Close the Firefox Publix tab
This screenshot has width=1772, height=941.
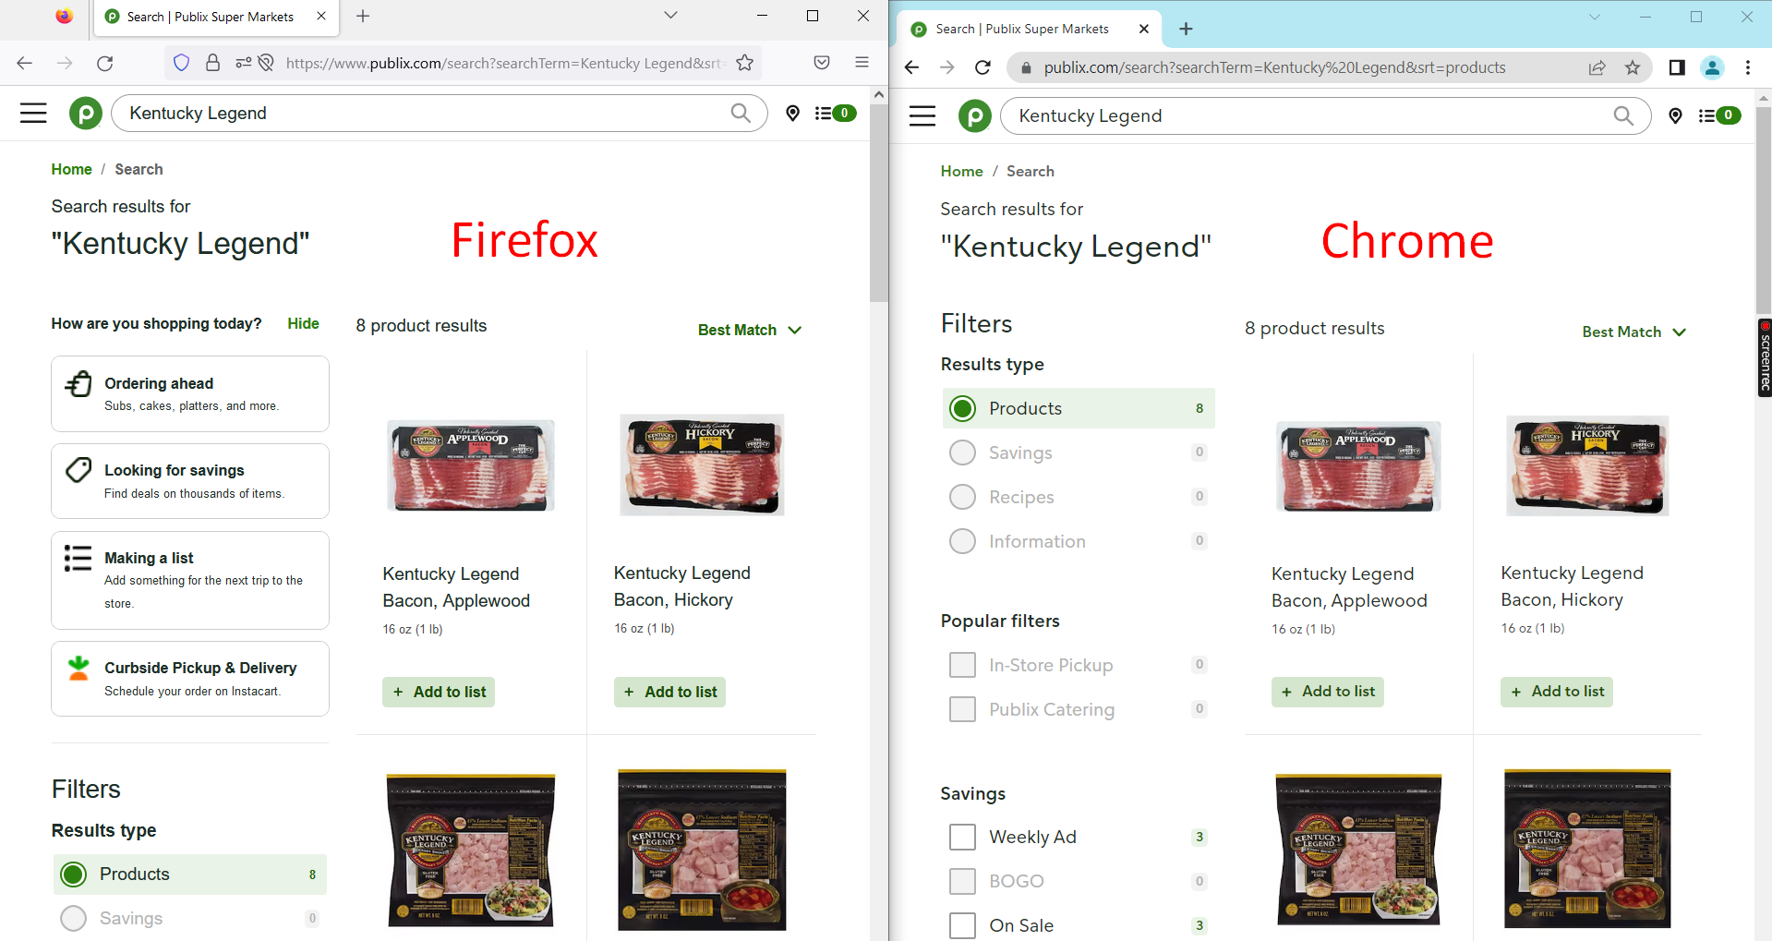coord(321,16)
